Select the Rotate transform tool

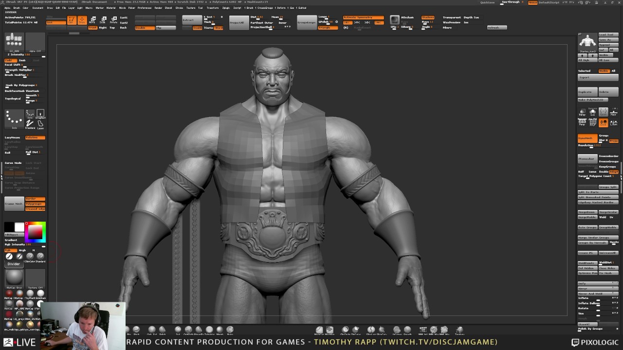(x=113, y=20)
